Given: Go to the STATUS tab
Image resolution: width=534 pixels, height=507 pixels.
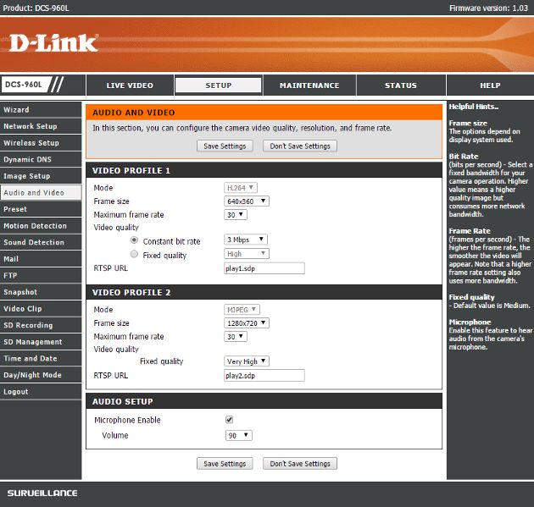Looking at the screenshot, I should tap(401, 85).
